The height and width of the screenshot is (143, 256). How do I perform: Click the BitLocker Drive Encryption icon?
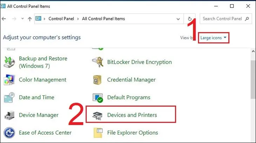97,62
